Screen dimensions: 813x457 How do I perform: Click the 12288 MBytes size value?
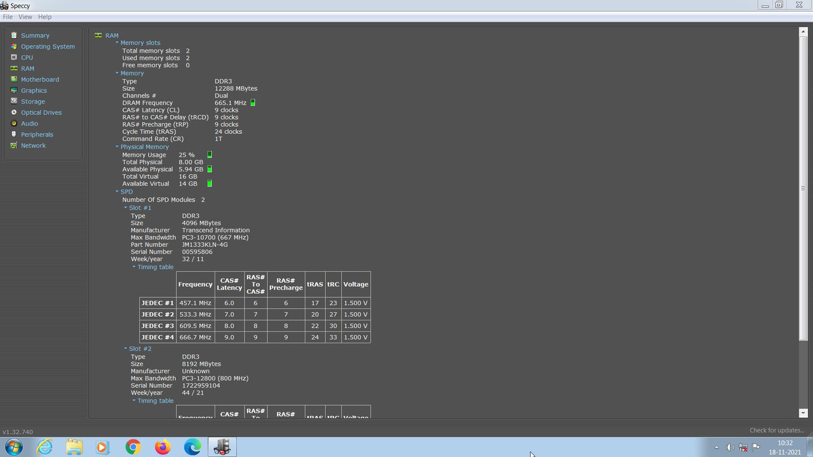point(236,89)
